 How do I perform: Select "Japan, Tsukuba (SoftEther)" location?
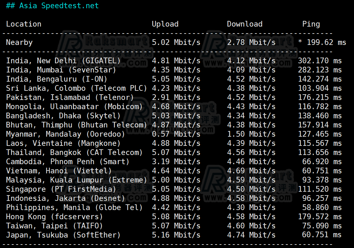63,235
